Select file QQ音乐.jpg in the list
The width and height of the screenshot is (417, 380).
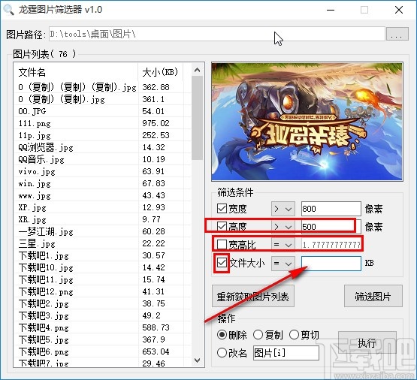coord(41,159)
